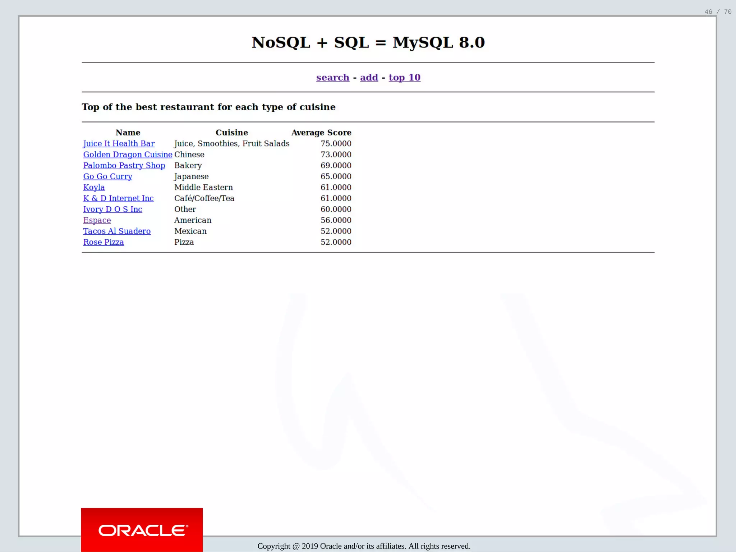The height and width of the screenshot is (552, 736).
Task: Click the Cuisine column header
Action: click(x=231, y=133)
